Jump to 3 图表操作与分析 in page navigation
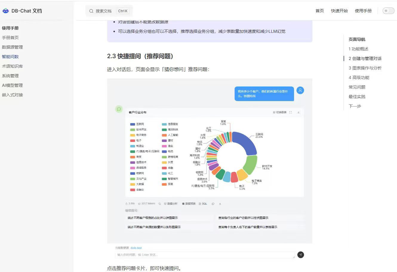The height and width of the screenshot is (272, 397). [365, 68]
